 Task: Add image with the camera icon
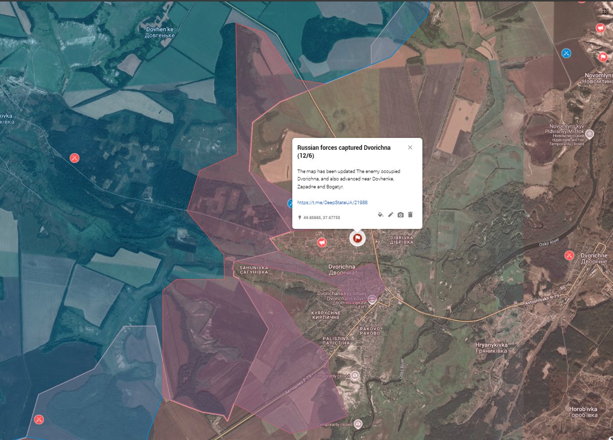point(400,215)
